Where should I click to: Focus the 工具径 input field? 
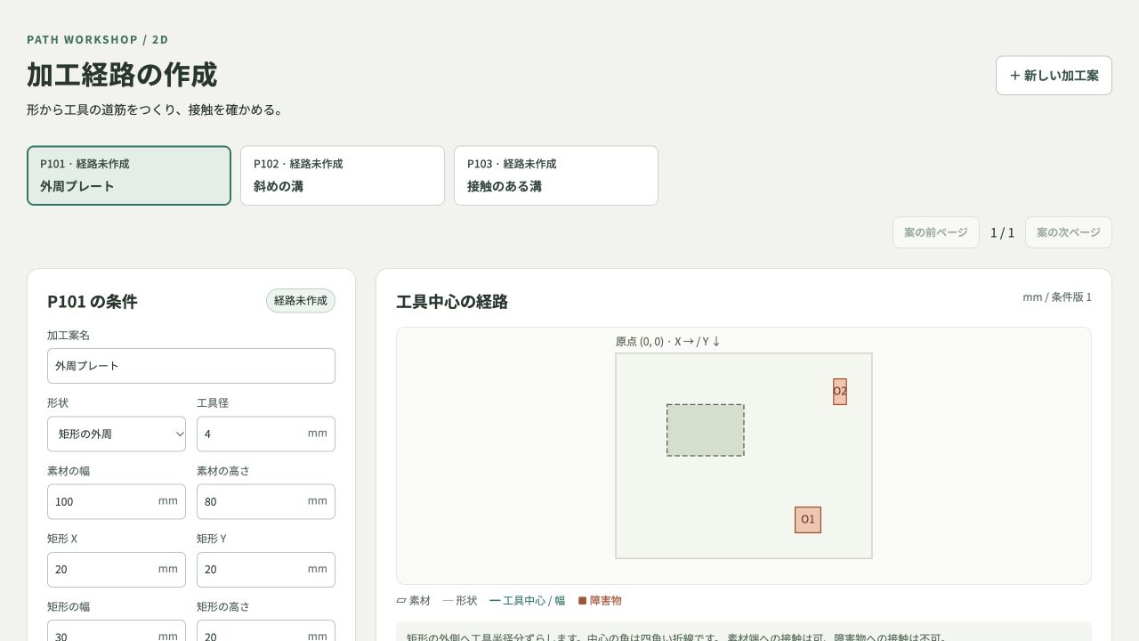[x=266, y=434]
